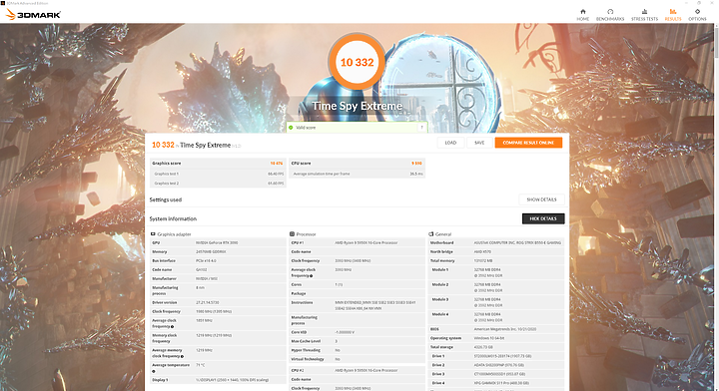Click the Module 4 memory row

tap(495, 317)
